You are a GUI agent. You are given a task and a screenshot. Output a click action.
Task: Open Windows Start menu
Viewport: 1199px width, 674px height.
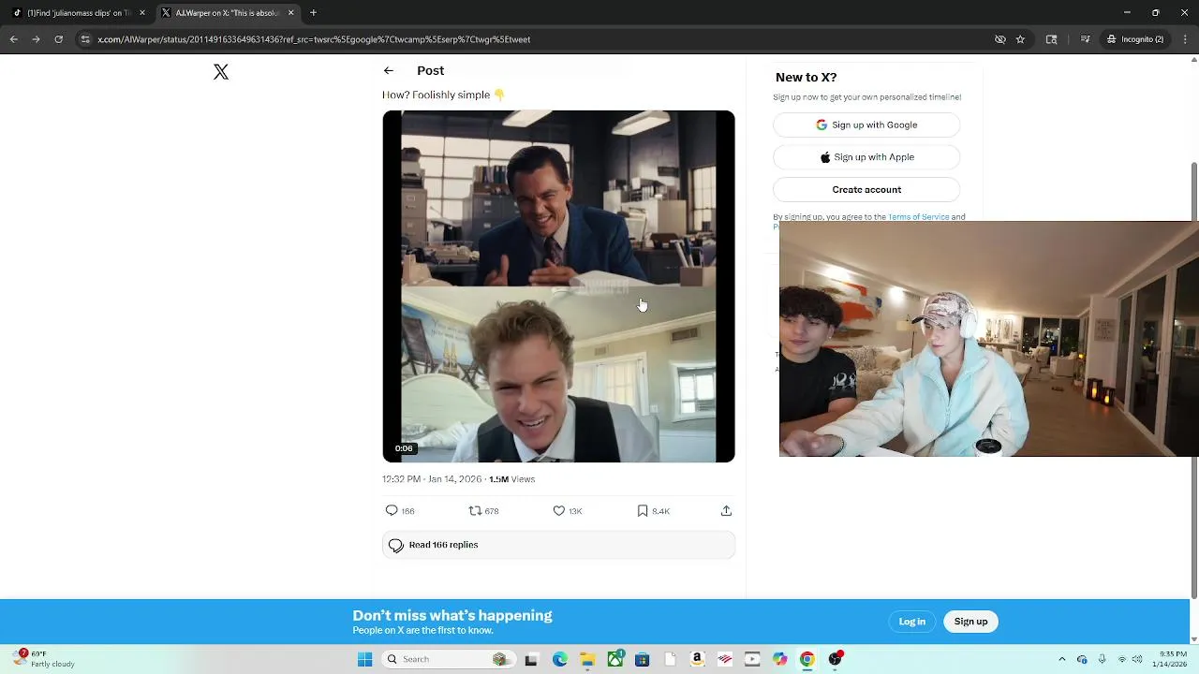click(x=365, y=659)
